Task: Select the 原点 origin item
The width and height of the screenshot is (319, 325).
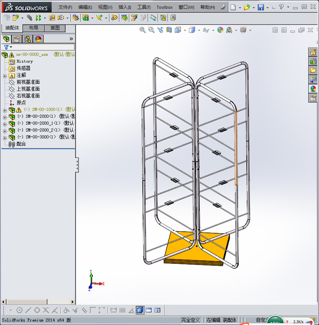Action: [18, 102]
